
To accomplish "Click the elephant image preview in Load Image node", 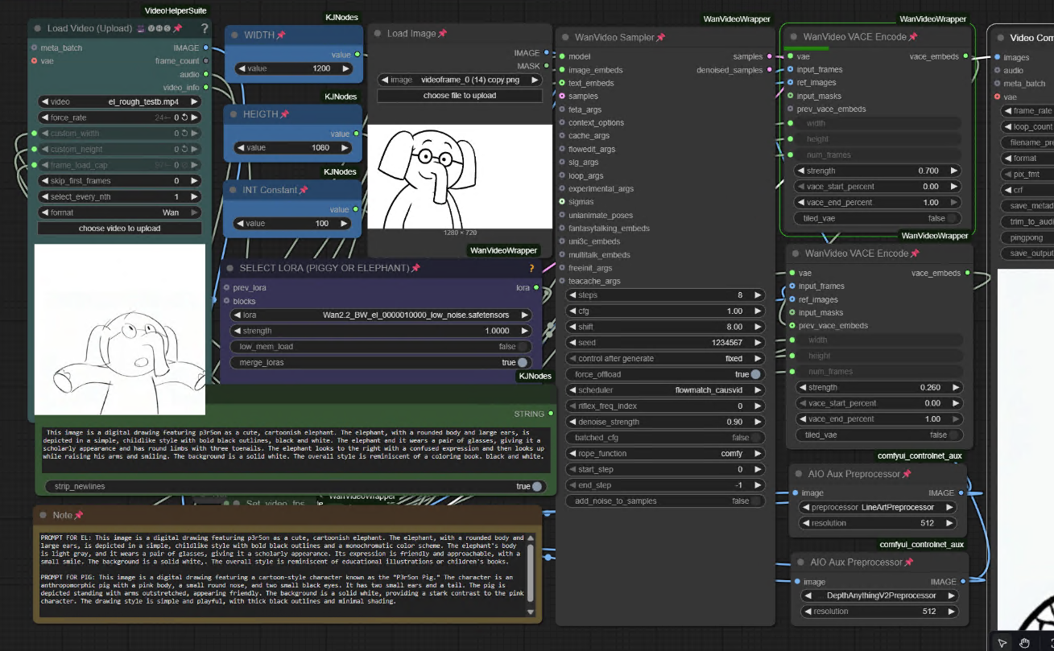I will pyautogui.click(x=461, y=176).
